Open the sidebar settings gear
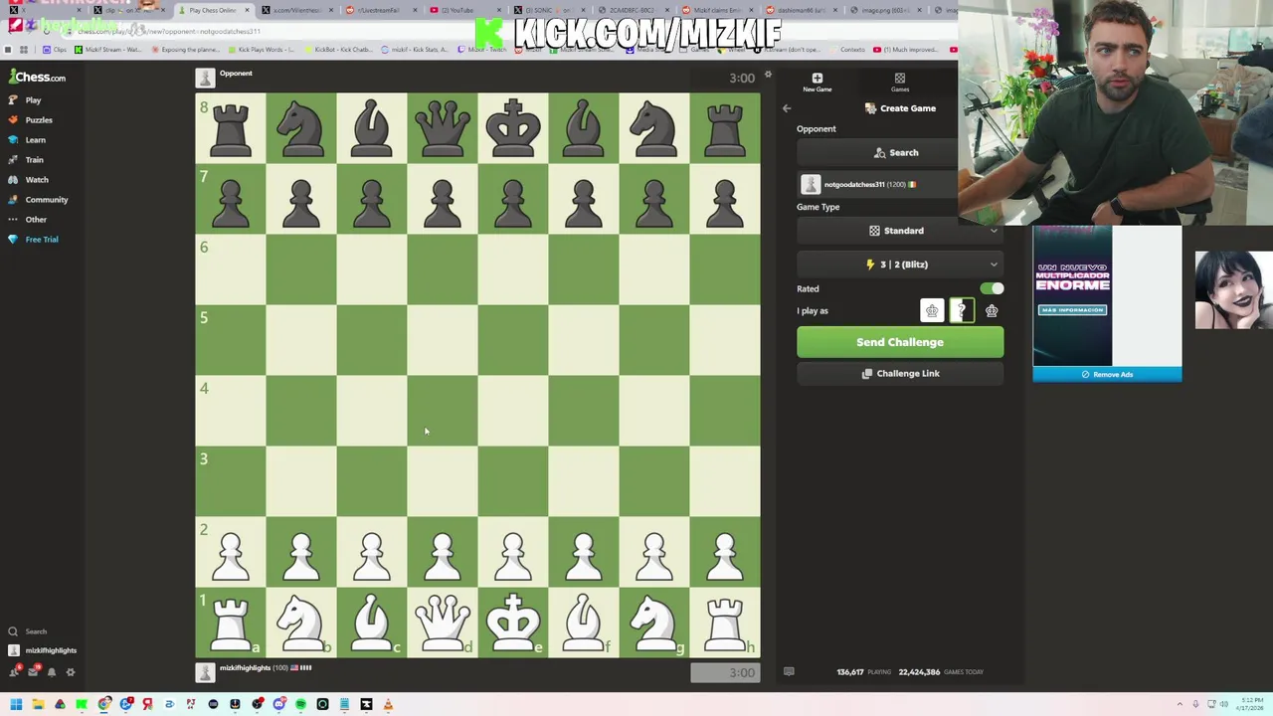Viewport: 1273px width, 716px height. (71, 672)
